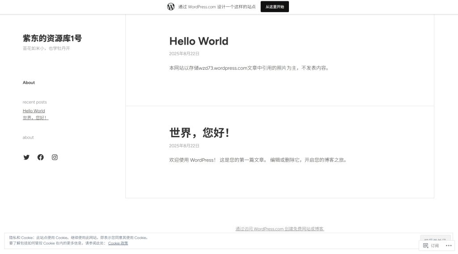Click the date under 世界，您好！ post
This screenshot has height=254, width=458.
click(184, 146)
